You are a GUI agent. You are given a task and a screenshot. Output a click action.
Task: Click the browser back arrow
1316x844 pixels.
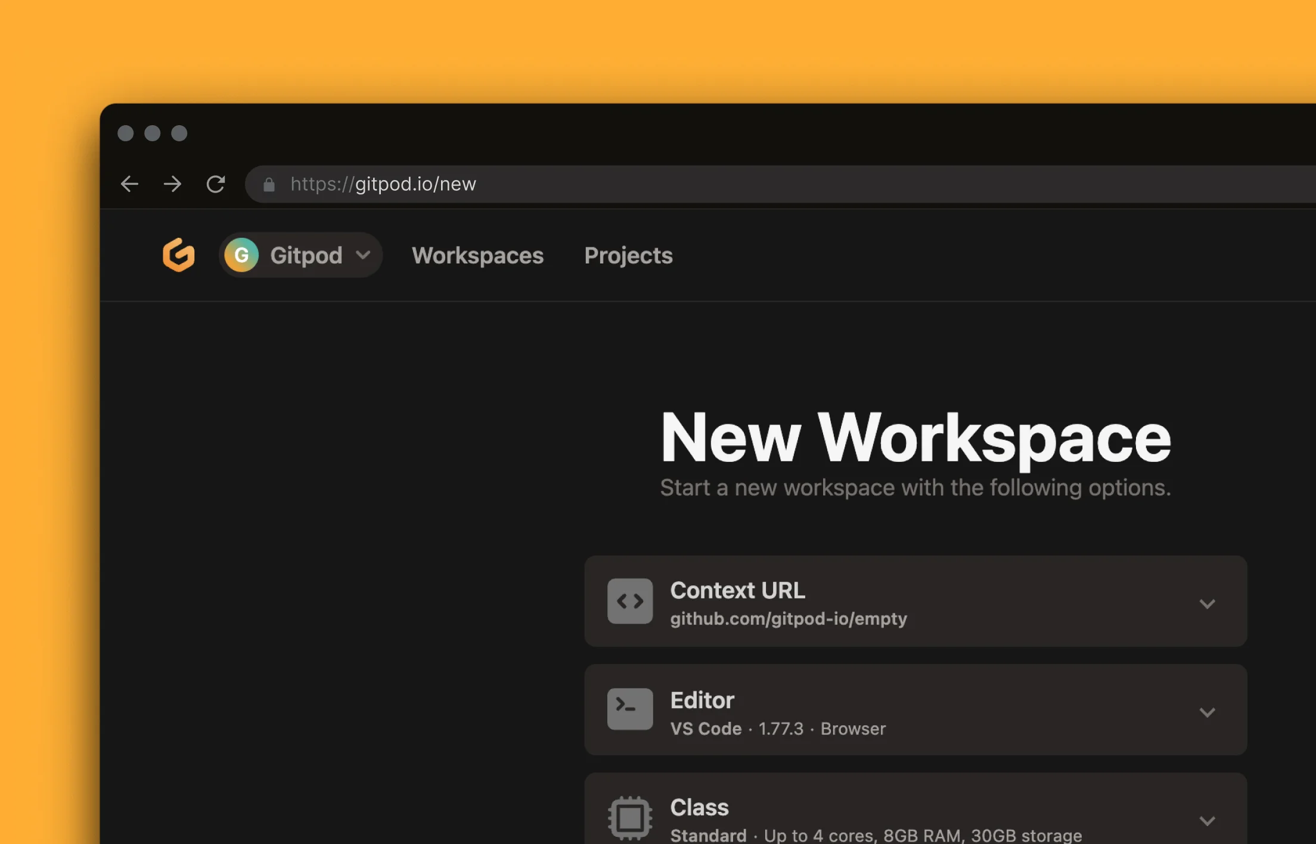[x=129, y=184]
